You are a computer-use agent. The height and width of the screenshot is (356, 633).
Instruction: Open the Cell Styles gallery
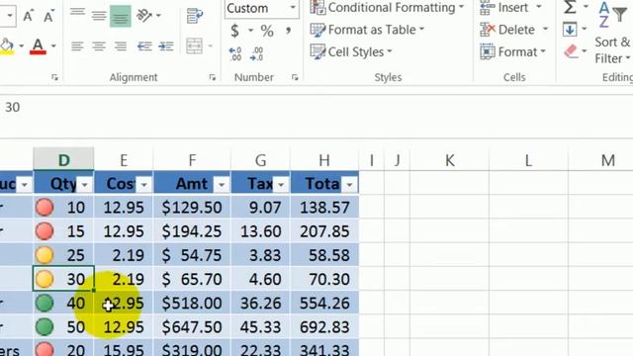pos(351,51)
